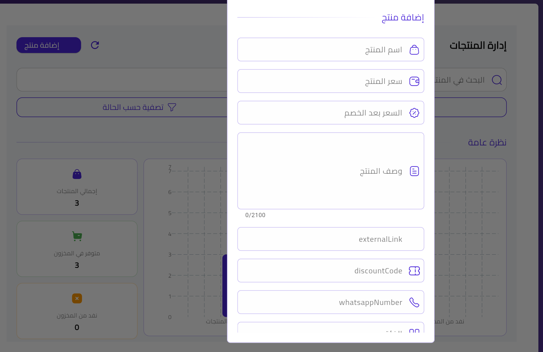The image size is (543, 352).
Task: Click the refresh icon next to إضافة منتج
Action: (95, 45)
